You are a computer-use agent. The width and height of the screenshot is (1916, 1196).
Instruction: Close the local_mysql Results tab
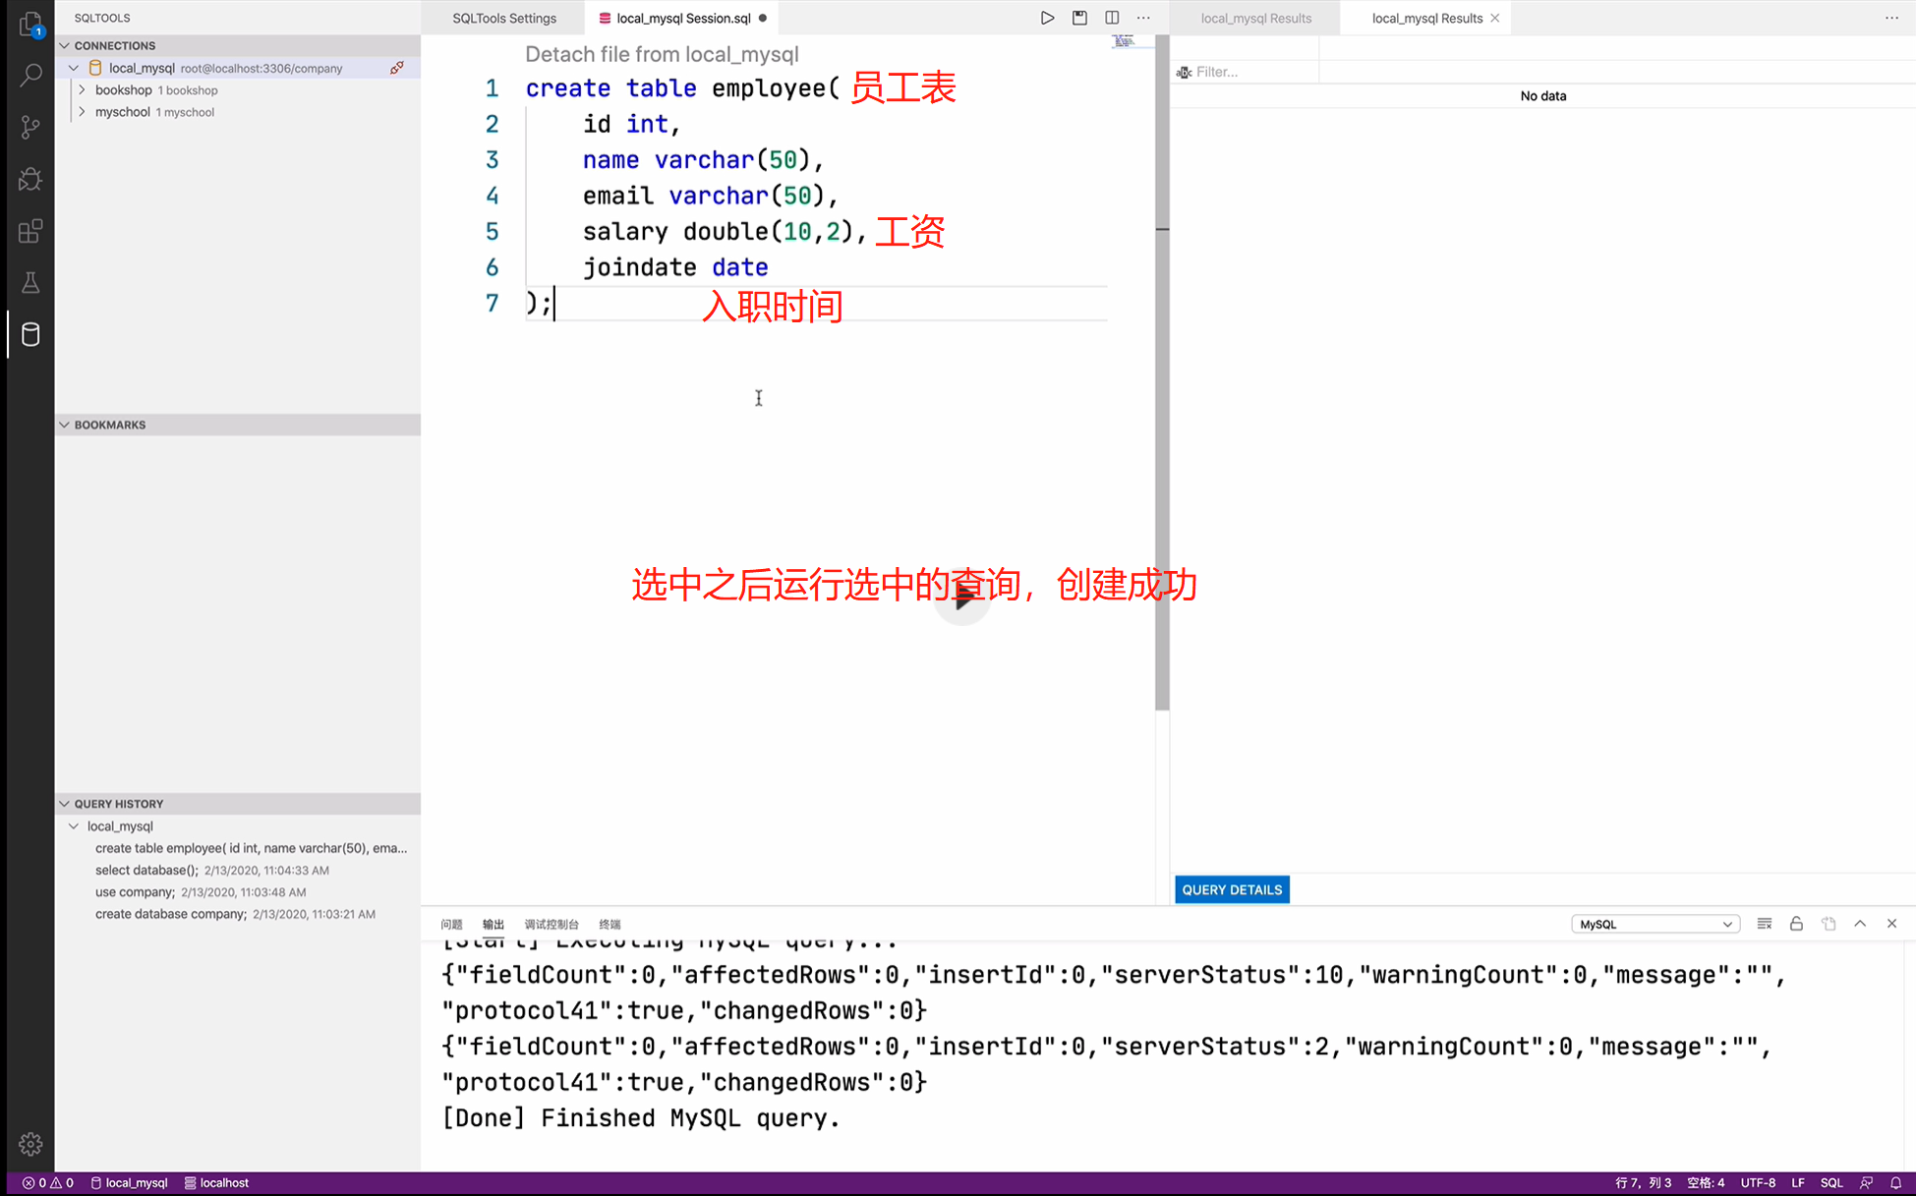(1494, 18)
